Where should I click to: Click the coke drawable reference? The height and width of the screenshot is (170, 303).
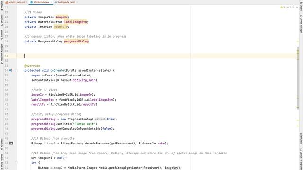tap(161, 144)
